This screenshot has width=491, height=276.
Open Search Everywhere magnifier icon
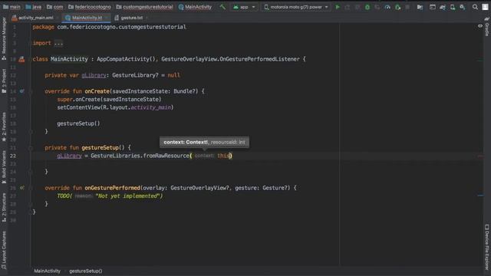475,7
